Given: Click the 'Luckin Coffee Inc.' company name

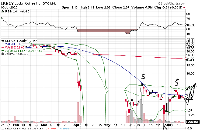Looking at the screenshot, I should [28, 3].
